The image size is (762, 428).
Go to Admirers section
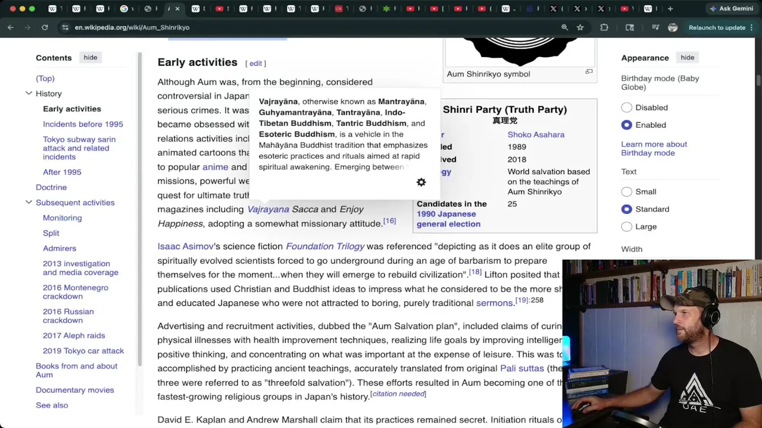pyautogui.click(x=60, y=248)
